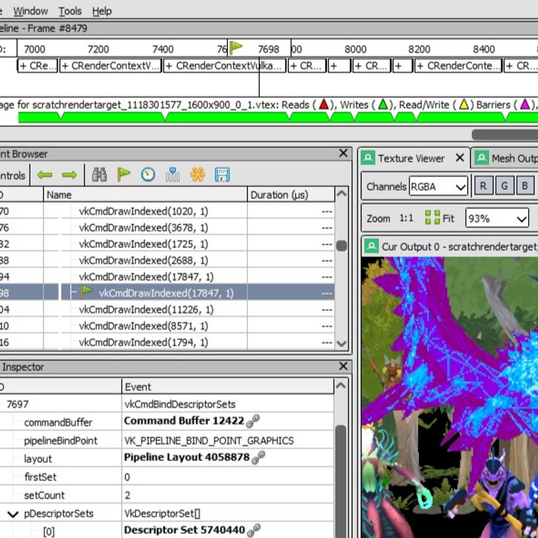
Task: Expand the '+ CRenderConte...' timeline section
Action: (458, 66)
